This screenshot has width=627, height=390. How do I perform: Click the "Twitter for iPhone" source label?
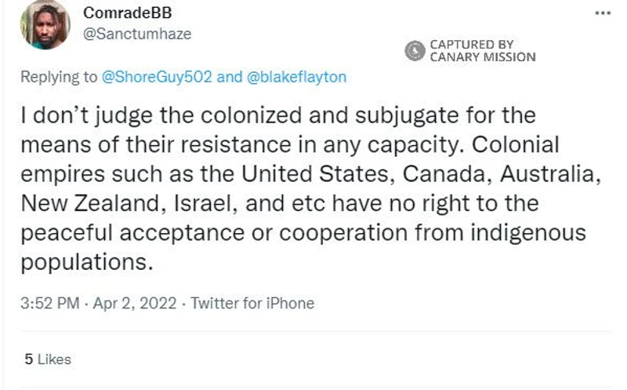(252, 303)
